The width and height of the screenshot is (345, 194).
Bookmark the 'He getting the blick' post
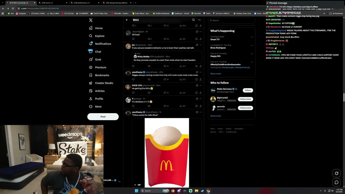tap(196, 93)
